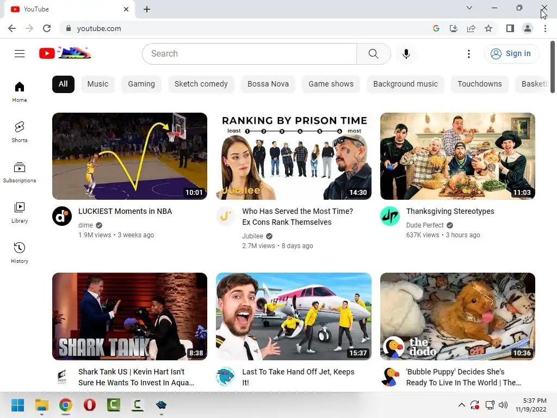Expand tab search dropdown arrow
The width and height of the screenshot is (557, 418).
click(x=469, y=8)
